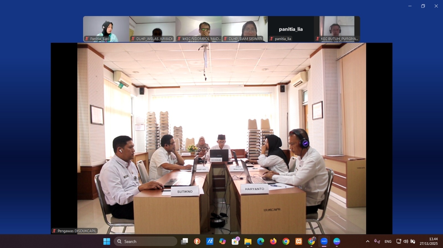The height and width of the screenshot is (248, 443).
Task: Click the taskbar Search box
Action: 146,241
